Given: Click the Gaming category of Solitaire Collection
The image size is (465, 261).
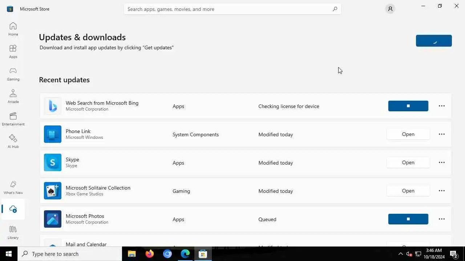Looking at the screenshot, I should [x=181, y=191].
